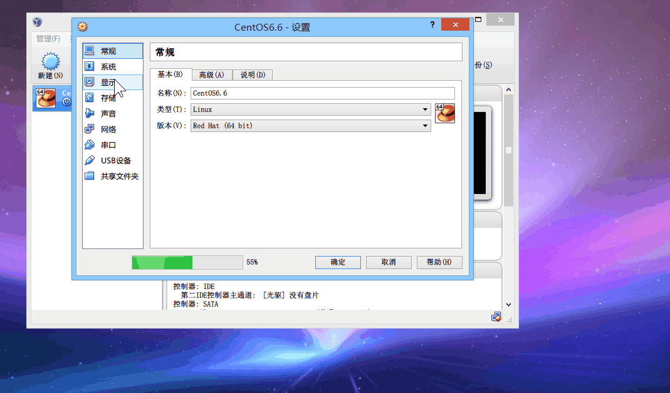This screenshot has width=670, height=393.
Task: Open the USB设备 settings category
Action: pyautogui.click(x=115, y=161)
